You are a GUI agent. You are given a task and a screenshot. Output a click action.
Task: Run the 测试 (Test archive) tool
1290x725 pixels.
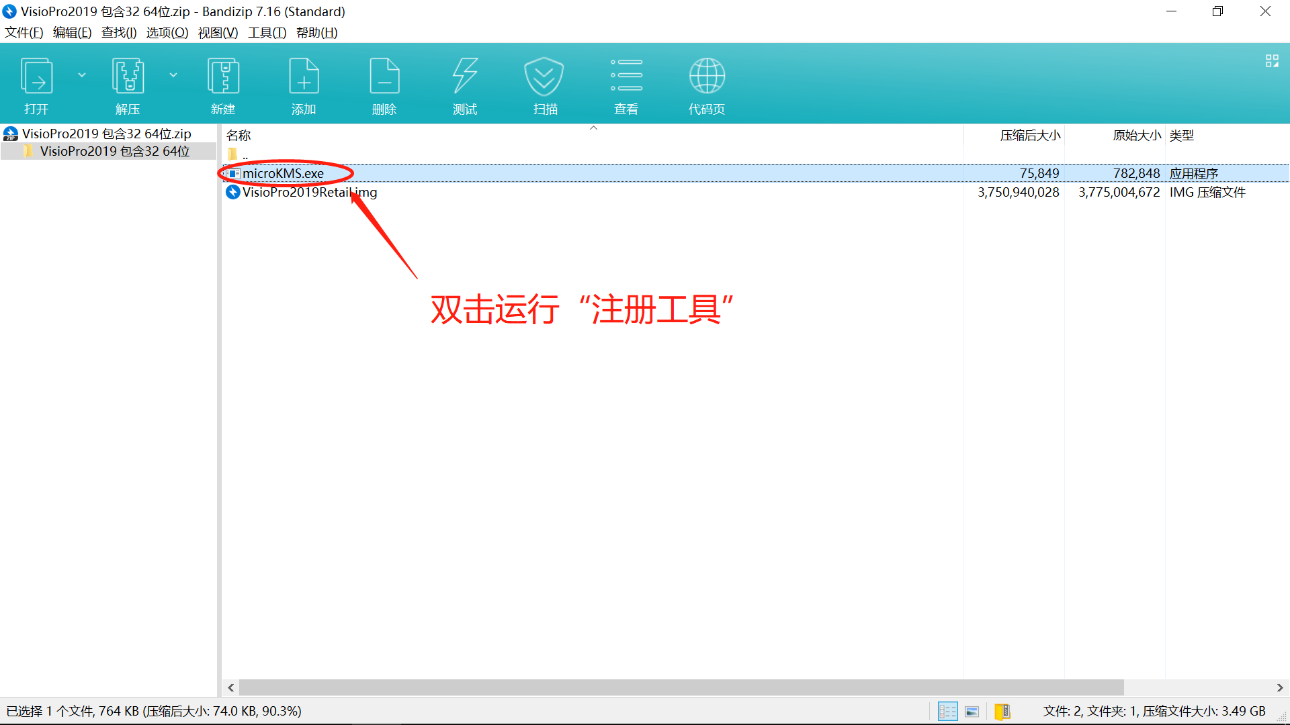pos(464,75)
